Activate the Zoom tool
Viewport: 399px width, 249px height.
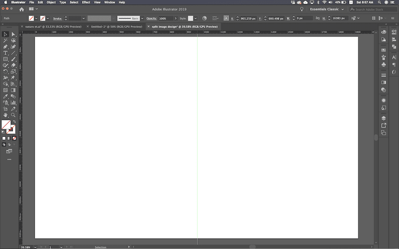click(x=13, y=115)
